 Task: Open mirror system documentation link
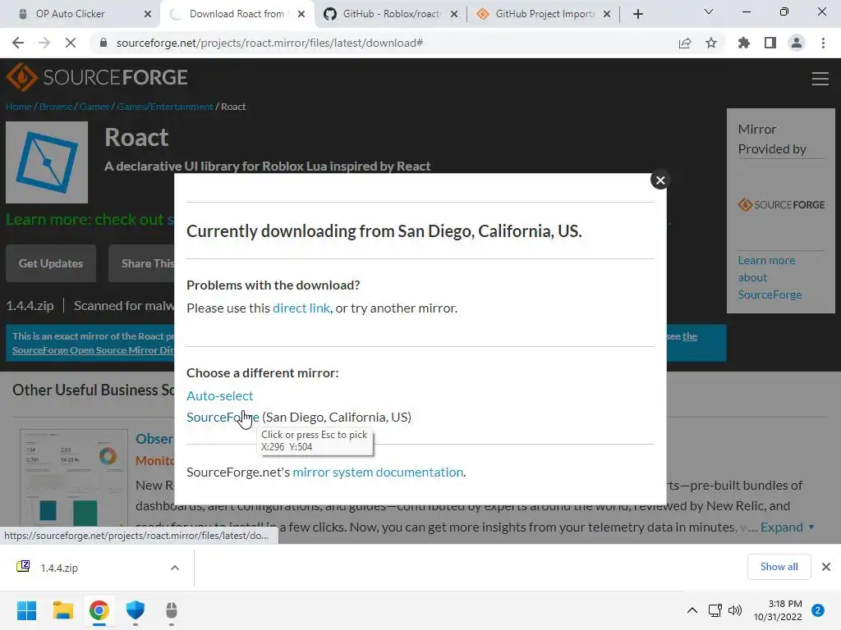[378, 472]
